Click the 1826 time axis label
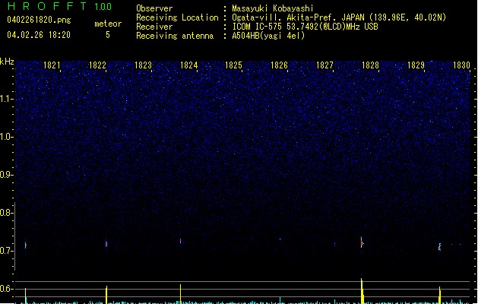This screenshot has height=304, width=478. coord(279,65)
